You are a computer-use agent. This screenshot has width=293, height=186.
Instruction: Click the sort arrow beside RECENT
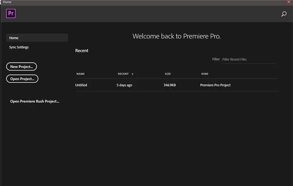[133, 74]
